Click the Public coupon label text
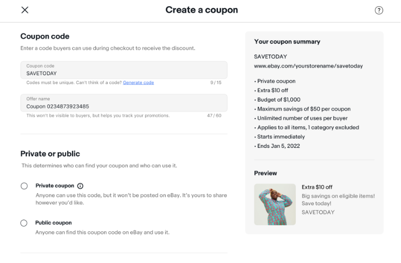The height and width of the screenshot is (263, 401). 53,223
